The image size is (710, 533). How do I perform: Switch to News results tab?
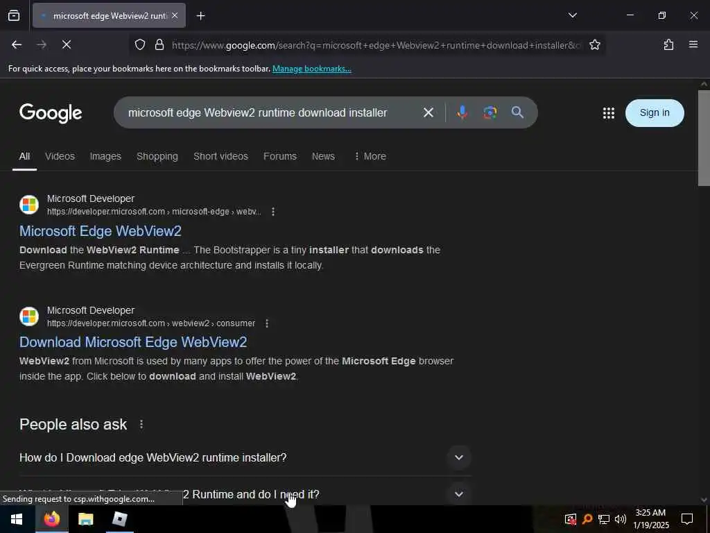[323, 156]
